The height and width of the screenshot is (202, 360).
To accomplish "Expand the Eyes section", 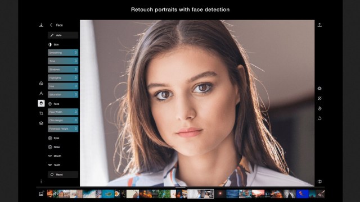I will (54, 138).
